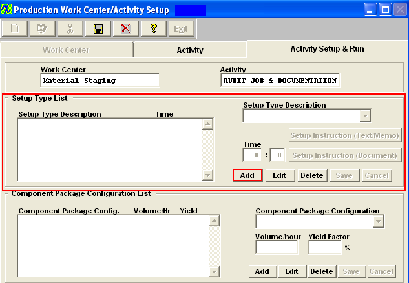
Task: Click the Exit toolbar button
Action: (x=181, y=28)
